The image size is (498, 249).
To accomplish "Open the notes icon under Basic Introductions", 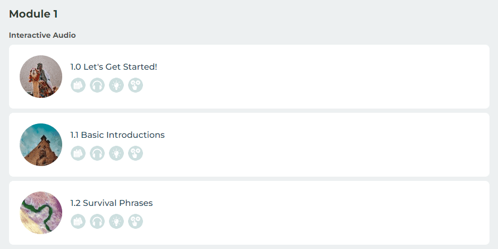I will coord(78,153).
